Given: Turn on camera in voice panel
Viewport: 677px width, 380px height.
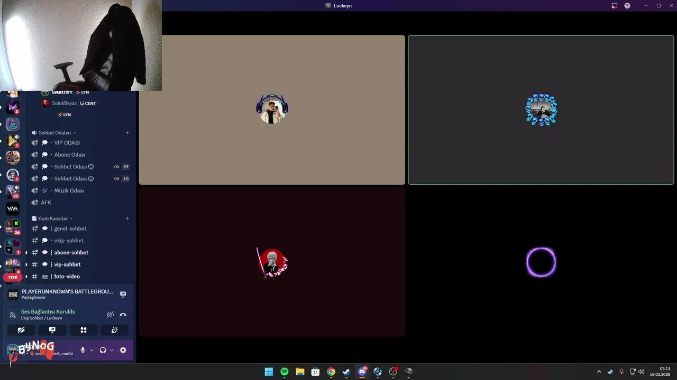Looking at the screenshot, I should [21, 330].
